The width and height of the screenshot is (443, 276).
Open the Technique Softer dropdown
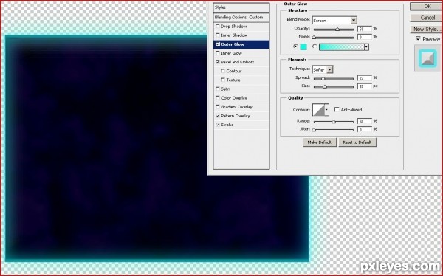click(323, 69)
